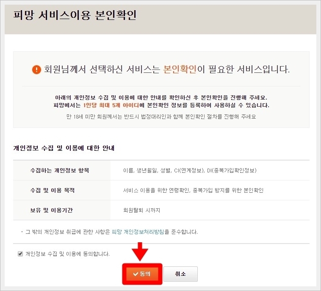This screenshot has width=321, height=291.
Task: Click the checkbox label 개인정보 수집 및 이용에 동의합니다
Action: click(x=68, y=254)
